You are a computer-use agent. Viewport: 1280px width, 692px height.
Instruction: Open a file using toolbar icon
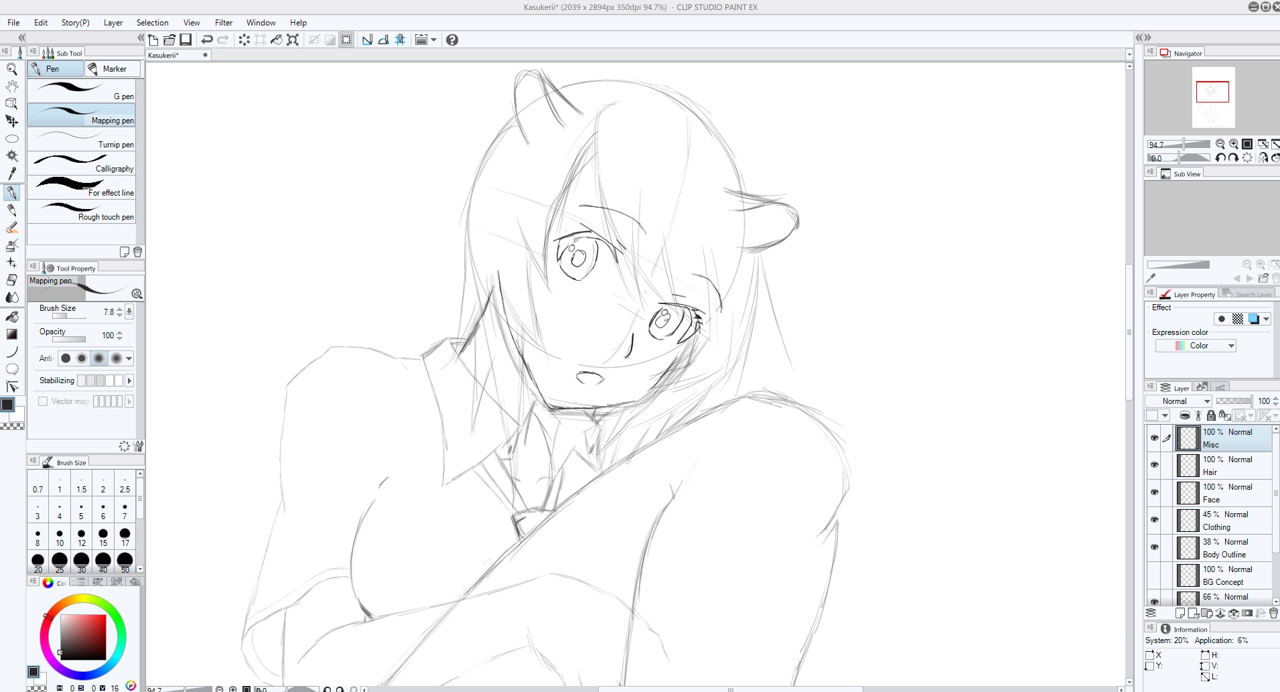[169, 40]
